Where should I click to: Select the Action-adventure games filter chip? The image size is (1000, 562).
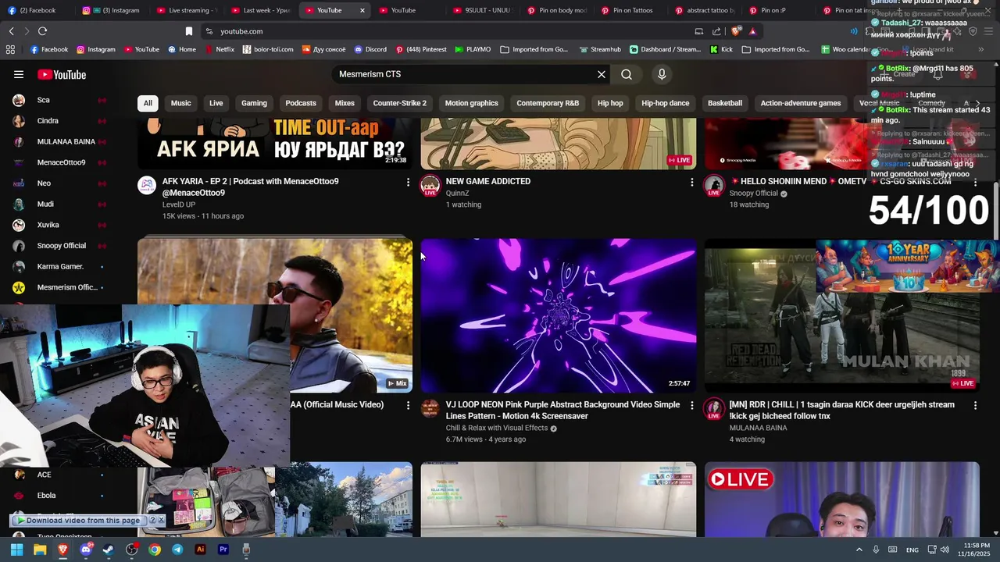801,103
